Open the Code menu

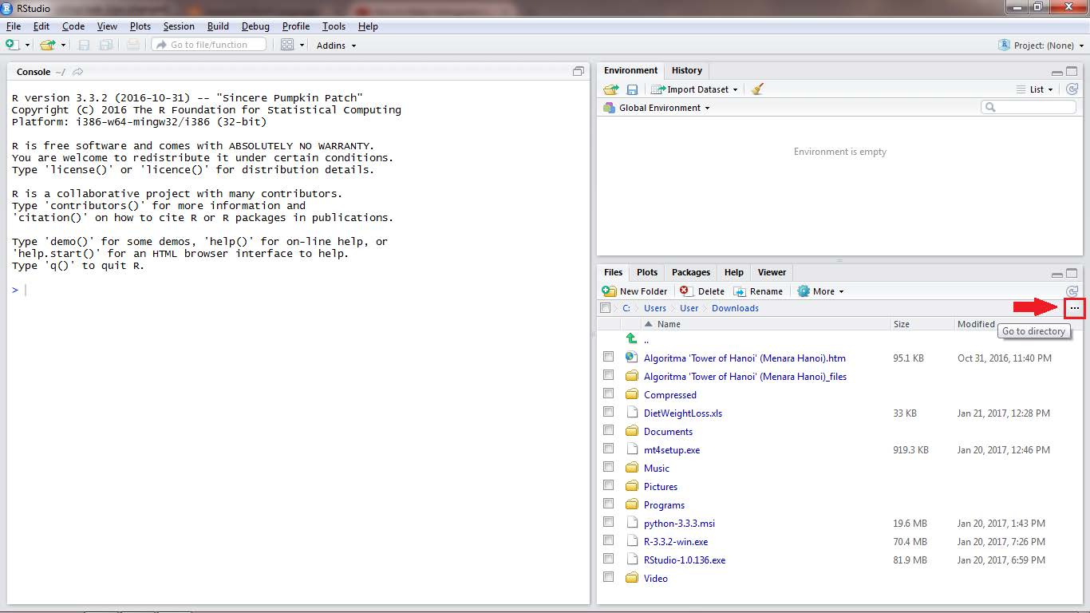click(73, 26)
